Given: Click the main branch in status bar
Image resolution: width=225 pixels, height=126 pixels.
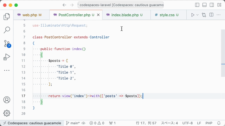Looking at the screenshot, I should pyautogui.click(x=73, y=123).
